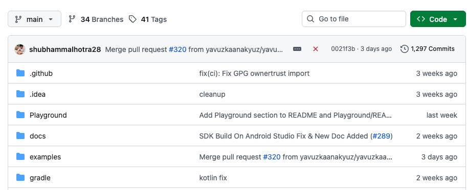
Task: Click the gradle folder icon
Action: pyautogui.click(x=20, y=178)
